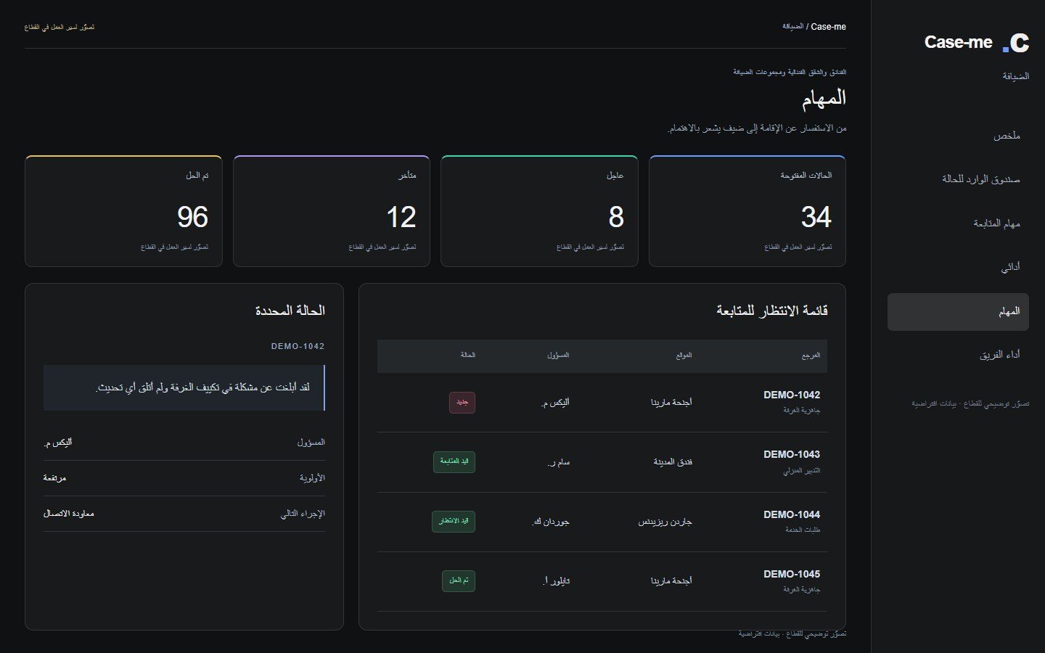Viewport: 1045px width, 653px height.
Task: Click assignee تايلور أ. in the table
Action: point(557,582)
